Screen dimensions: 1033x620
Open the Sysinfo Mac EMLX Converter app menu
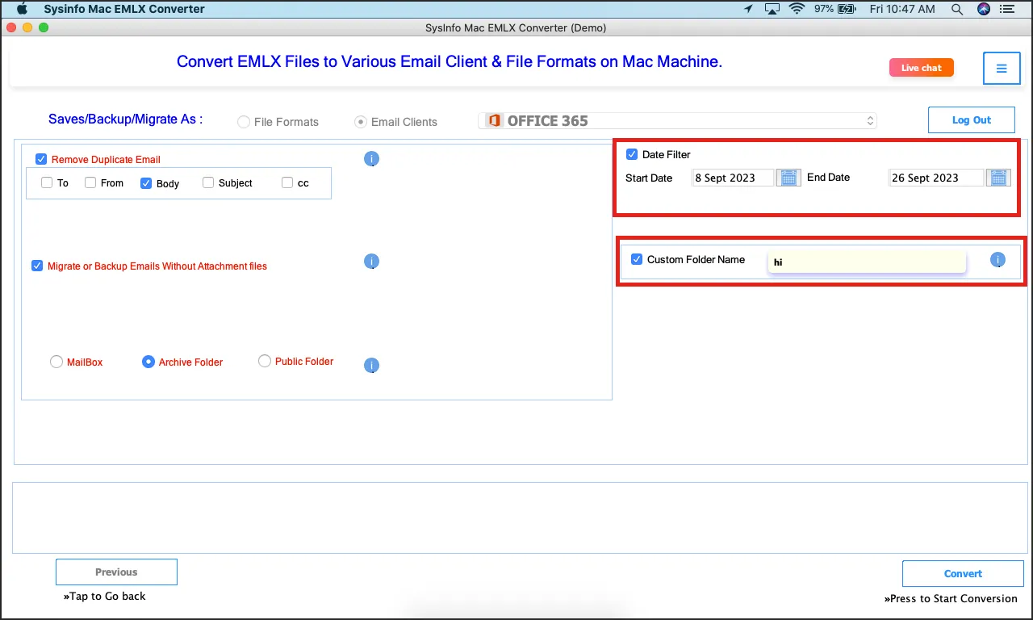[124, 9]
